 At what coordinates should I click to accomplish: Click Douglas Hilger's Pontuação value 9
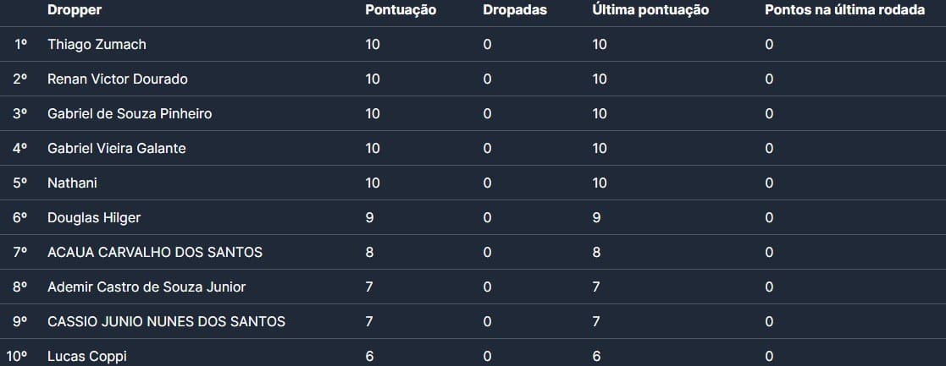click(369, 217)
